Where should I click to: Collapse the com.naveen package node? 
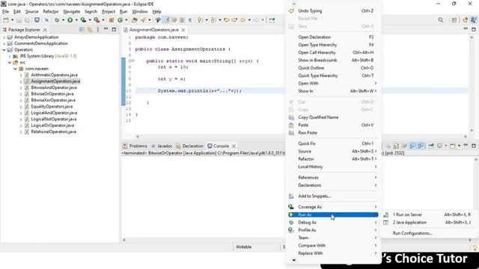[15, 69]
